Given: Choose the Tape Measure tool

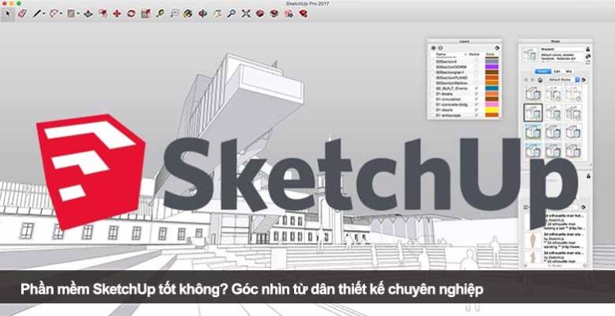Looking at the screenshot, I should (x=160, y=13).
